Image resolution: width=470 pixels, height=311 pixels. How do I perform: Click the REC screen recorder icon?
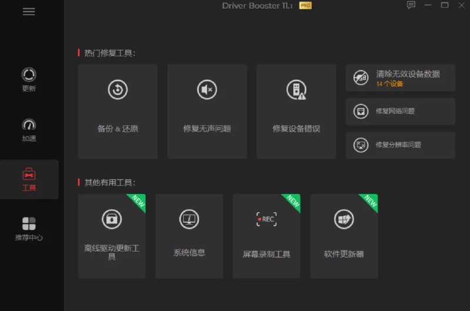coord(267,219)
